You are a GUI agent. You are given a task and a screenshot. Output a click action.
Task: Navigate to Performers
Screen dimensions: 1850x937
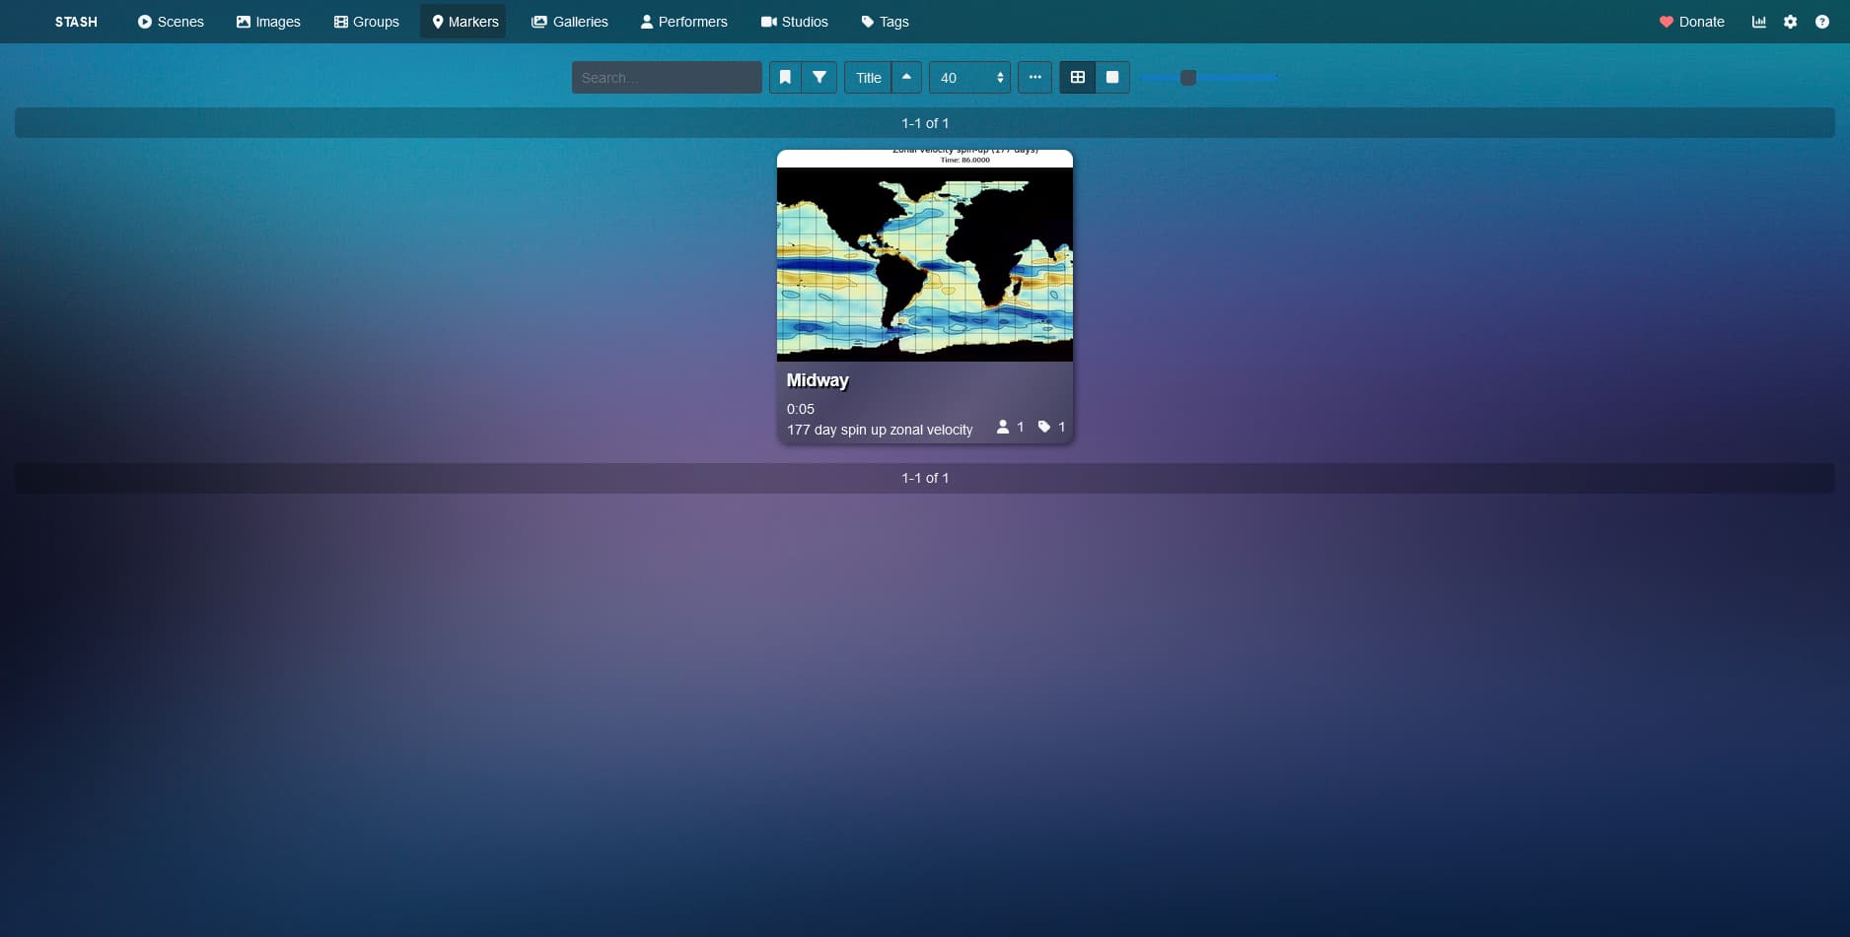coord(683,22)
